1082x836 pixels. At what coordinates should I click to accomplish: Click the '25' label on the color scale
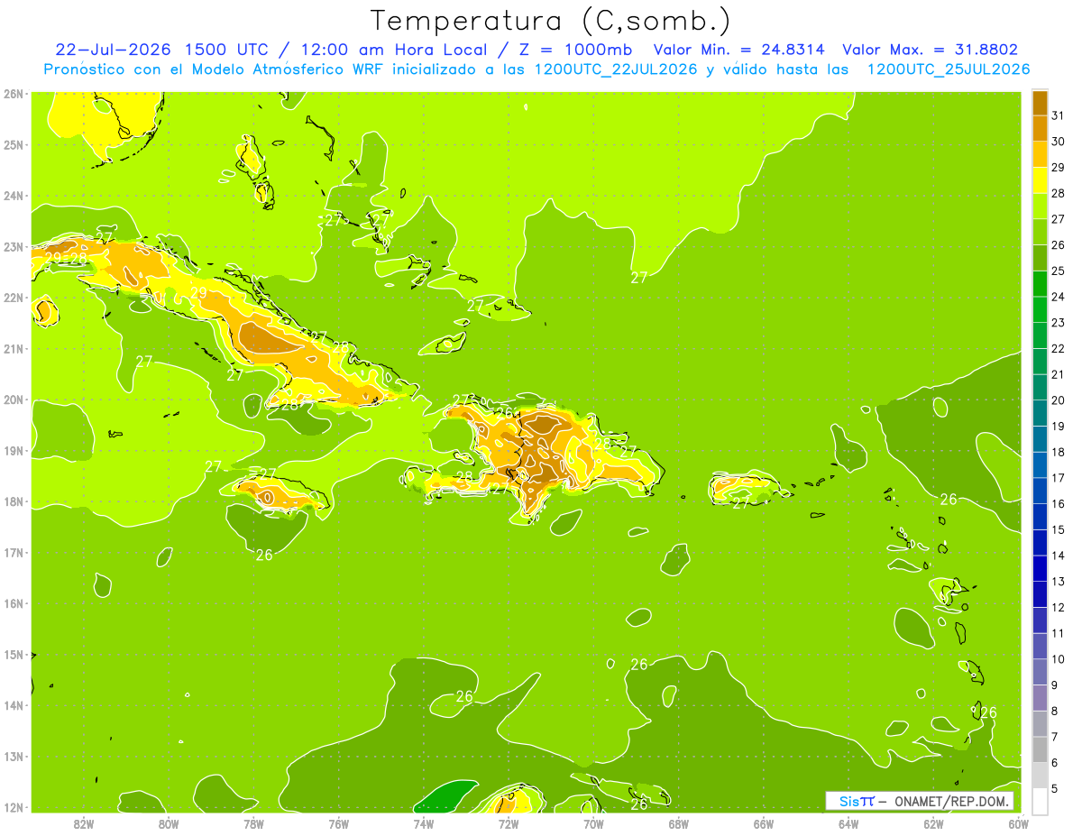click(x=1058, y=271)
